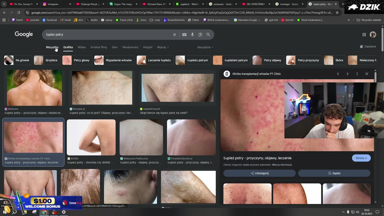Open the on-screen keyboard input tool

(x=184, y=34)
